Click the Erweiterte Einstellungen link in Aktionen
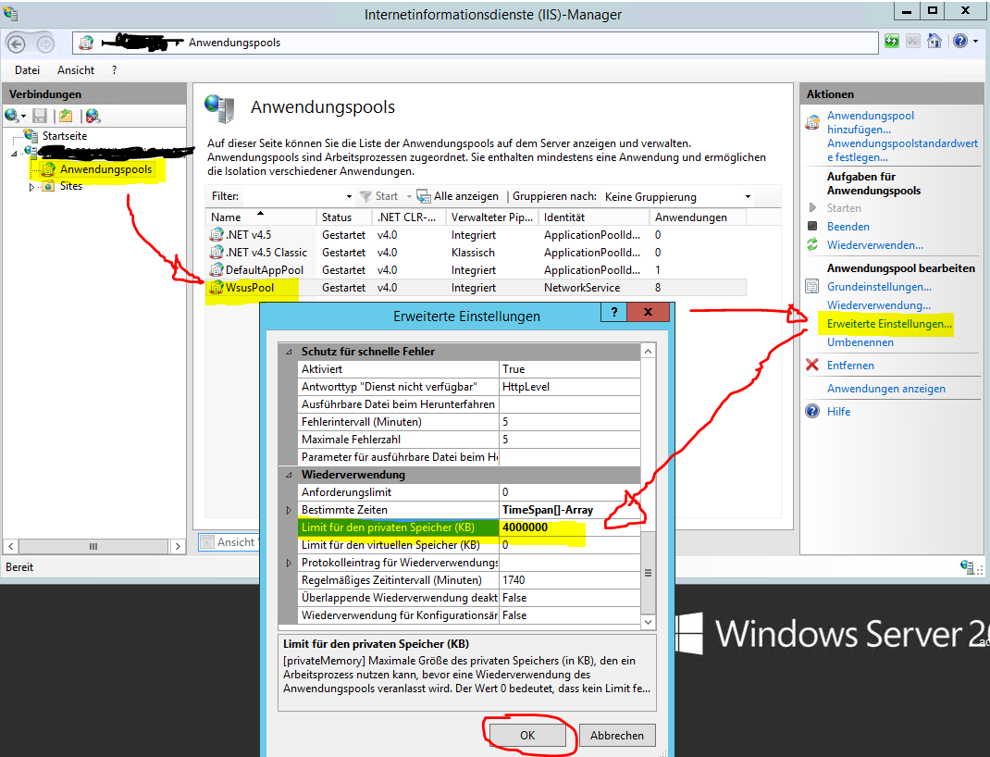 tap(889, 324)
